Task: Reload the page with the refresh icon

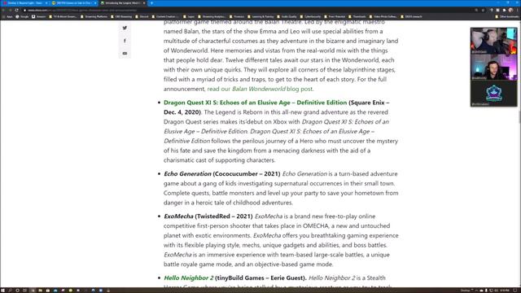Action: [x=16, y=10]
